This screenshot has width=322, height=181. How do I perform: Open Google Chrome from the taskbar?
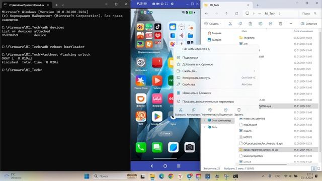pyautogui.click(x=171, y=176)
